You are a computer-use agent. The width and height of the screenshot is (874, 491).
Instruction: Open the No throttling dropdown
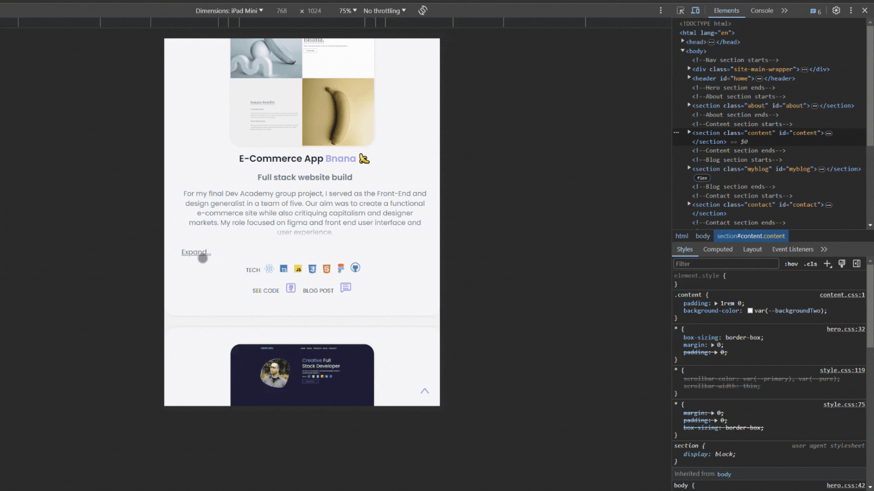(x=385, y=10)
